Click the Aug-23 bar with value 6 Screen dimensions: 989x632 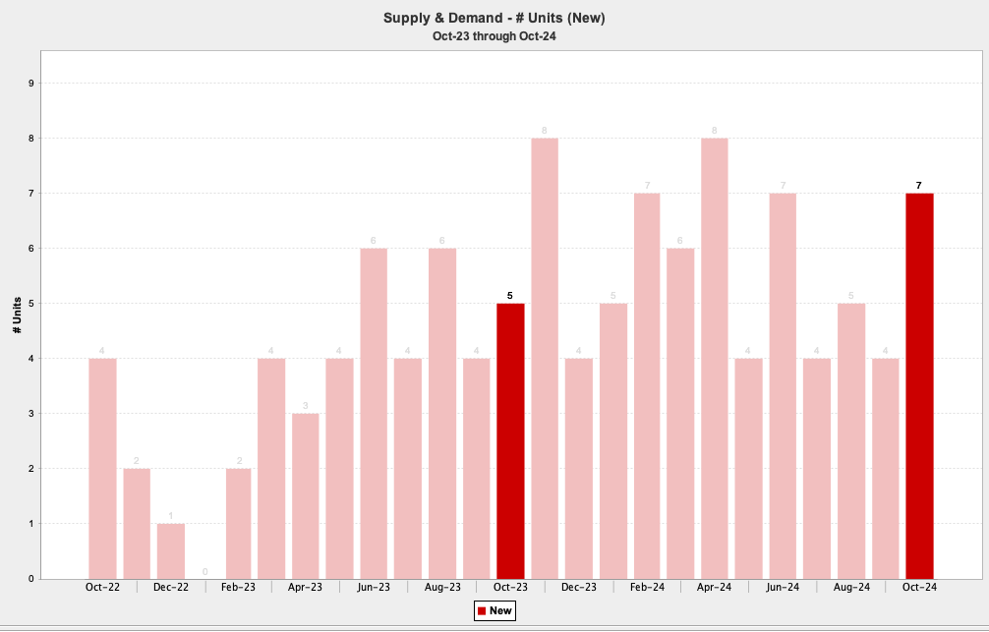(x=442, y=413)
